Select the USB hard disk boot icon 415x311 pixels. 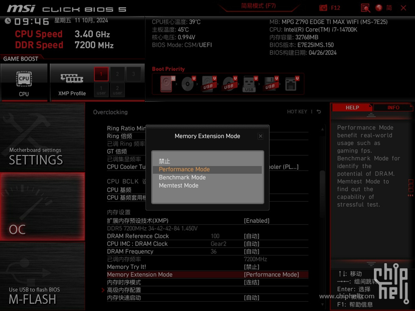click(x=209, y=84)
